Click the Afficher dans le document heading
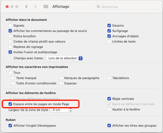163x133 pixels. coord(26,20)
